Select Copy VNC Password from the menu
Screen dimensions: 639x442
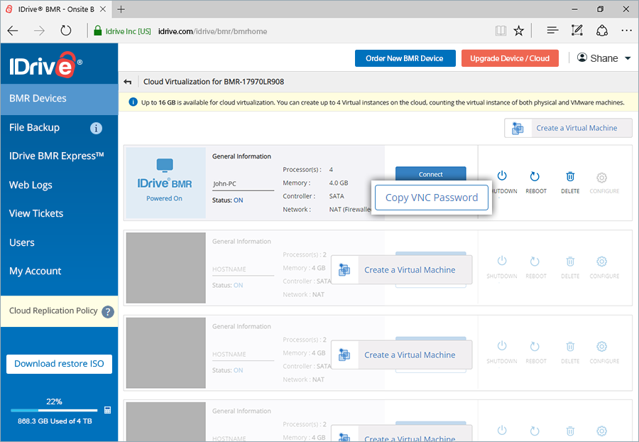pyautogui.click(x=431, y=197)
